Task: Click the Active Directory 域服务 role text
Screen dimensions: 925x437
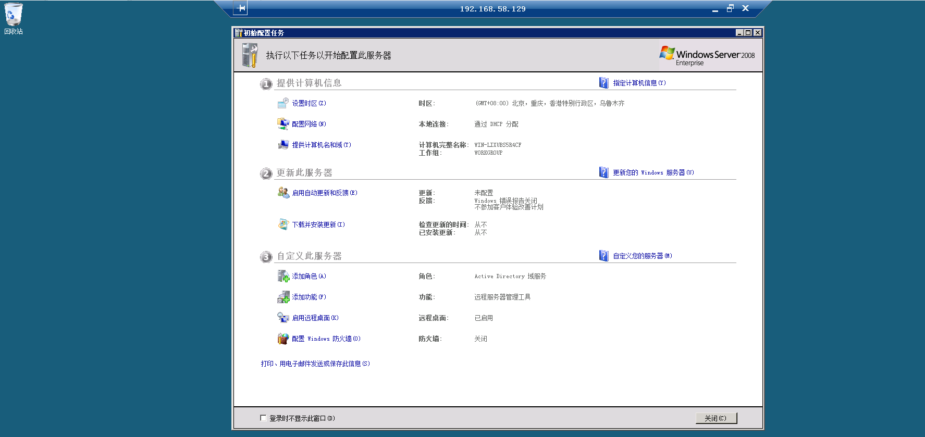Action: pyautogui.click(x=510, y=276)
